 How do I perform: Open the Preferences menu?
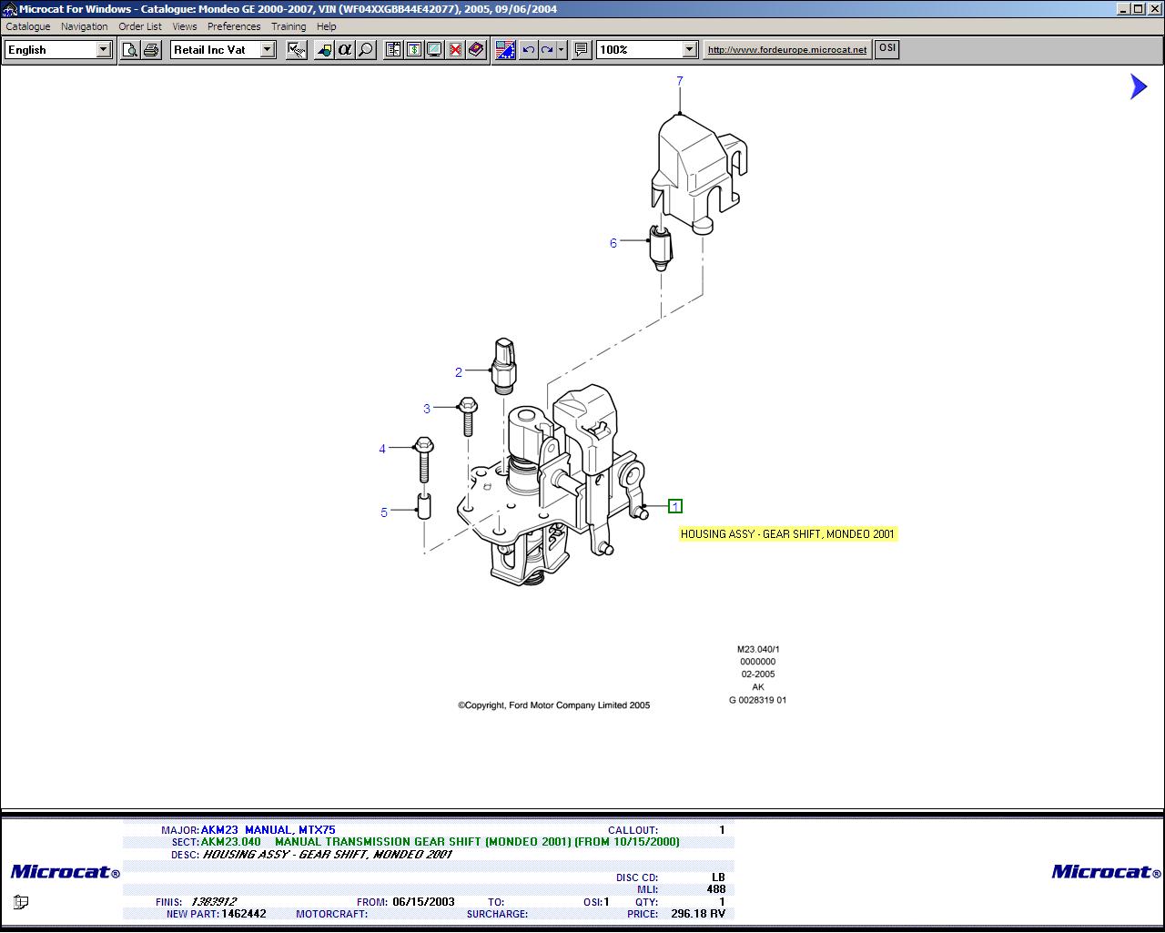pos(234,26)
